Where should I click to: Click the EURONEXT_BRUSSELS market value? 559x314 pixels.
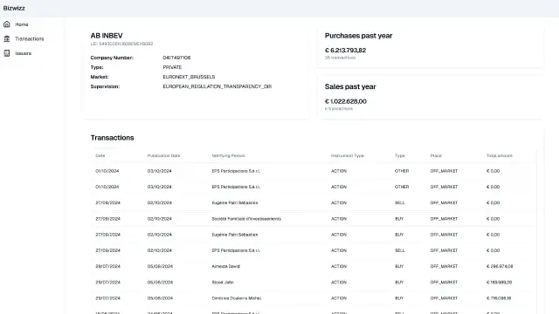click(x=189, y=77)
